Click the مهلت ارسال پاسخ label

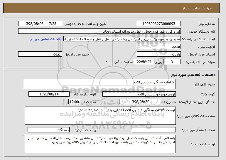[200, 62]
